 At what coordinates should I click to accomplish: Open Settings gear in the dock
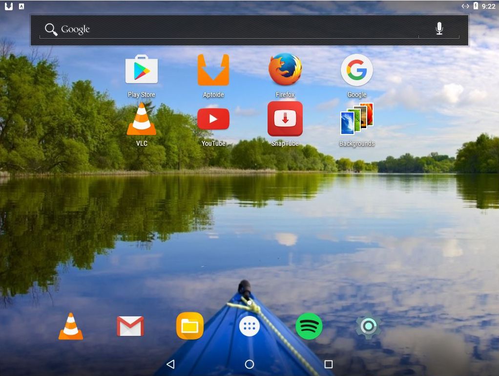(x=369, y=326)
